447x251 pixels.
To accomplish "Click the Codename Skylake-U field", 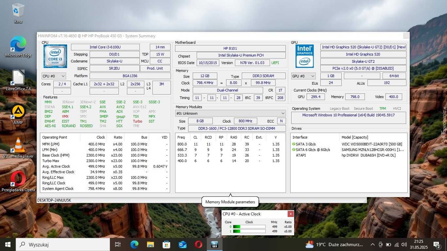I will click(115, 61).
